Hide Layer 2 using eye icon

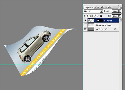click(x=85, y=20)
